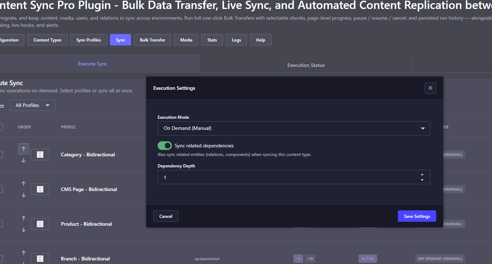The width and height of the screenshot is (492, 264).
Task: Select the Category profile checkbox
Action: point(1,155)
